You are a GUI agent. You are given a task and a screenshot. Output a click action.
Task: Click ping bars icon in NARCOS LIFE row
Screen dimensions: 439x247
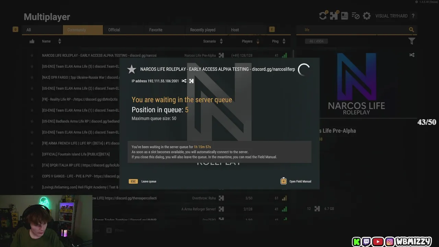[x=284, y=55]
